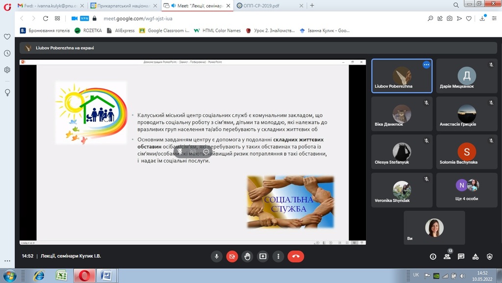Image resolution: width=502 pixels, height=283 pixels.
Task: Show the participants list with 13 people
Action: click(447, 256)
